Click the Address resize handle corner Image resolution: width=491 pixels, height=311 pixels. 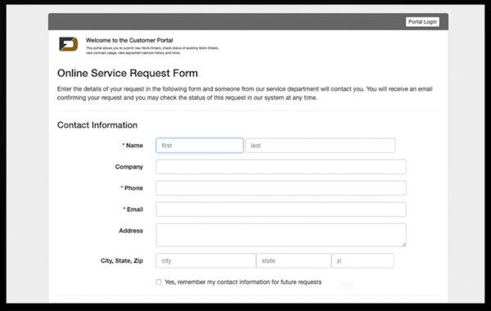tap(404, 244)
